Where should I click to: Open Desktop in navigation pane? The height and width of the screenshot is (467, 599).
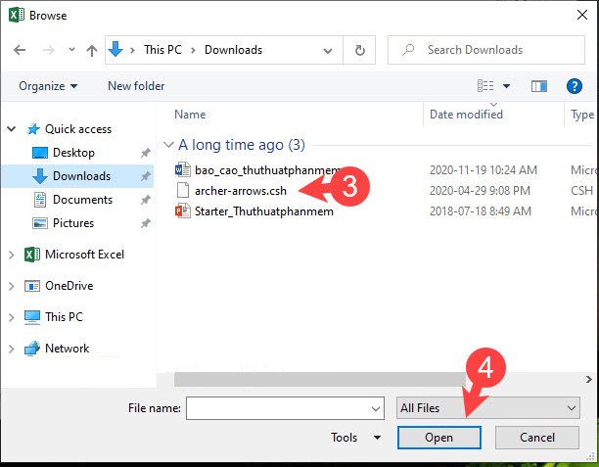pos(73,153)
